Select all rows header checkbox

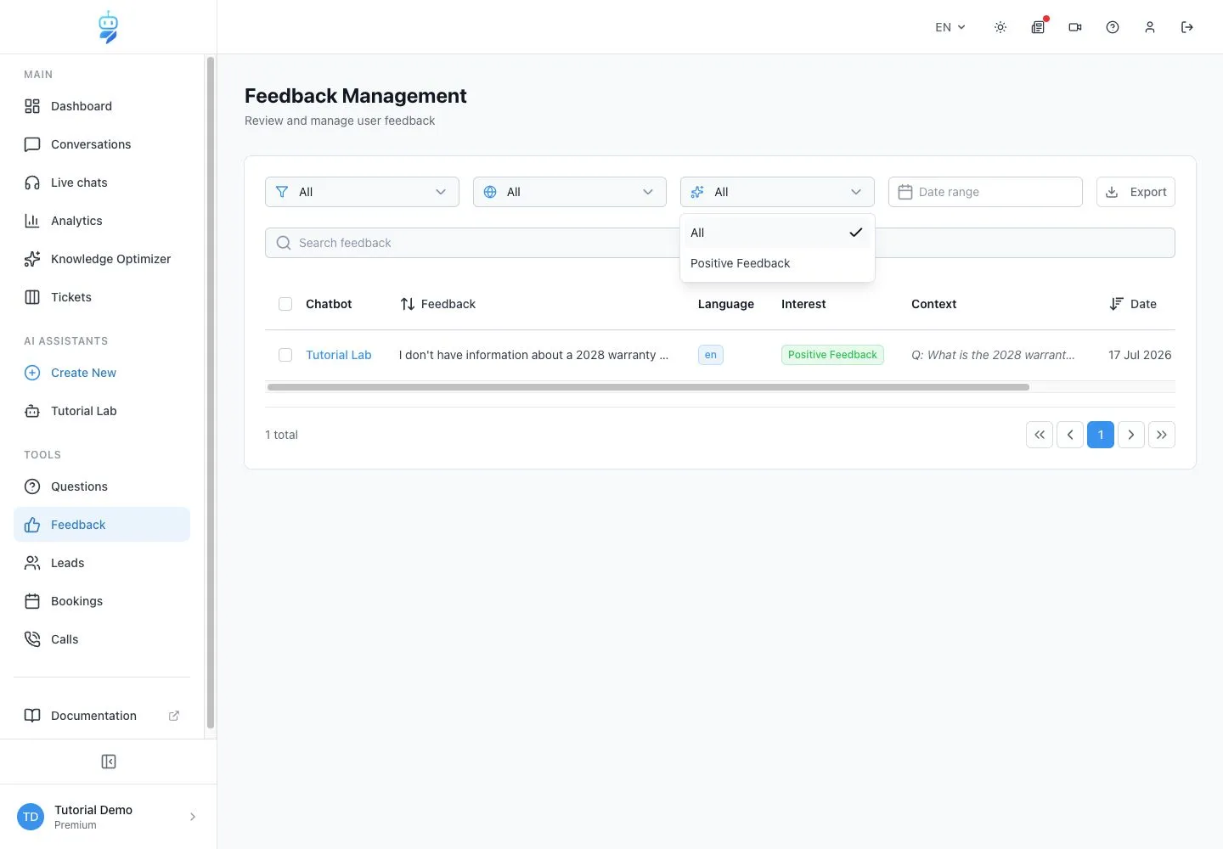coord(285,304)
